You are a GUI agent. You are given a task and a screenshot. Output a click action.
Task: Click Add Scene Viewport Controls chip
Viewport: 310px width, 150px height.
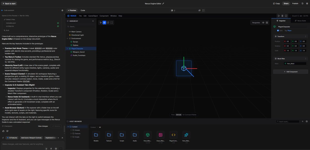(x=31, y=138)
